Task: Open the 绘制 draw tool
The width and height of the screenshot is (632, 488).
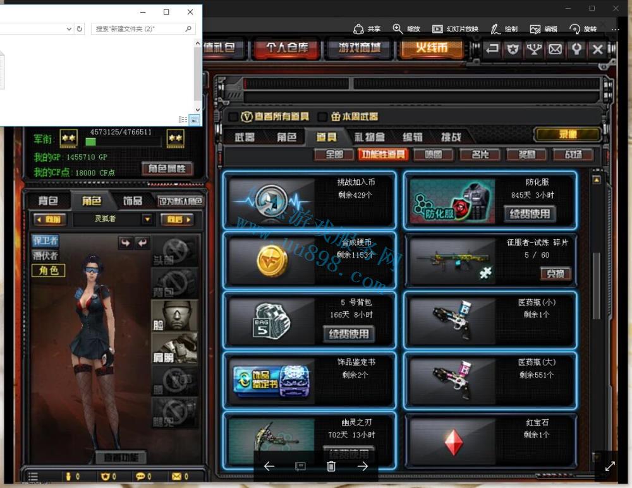Action: pyautogui.click(x=504, y=28)
